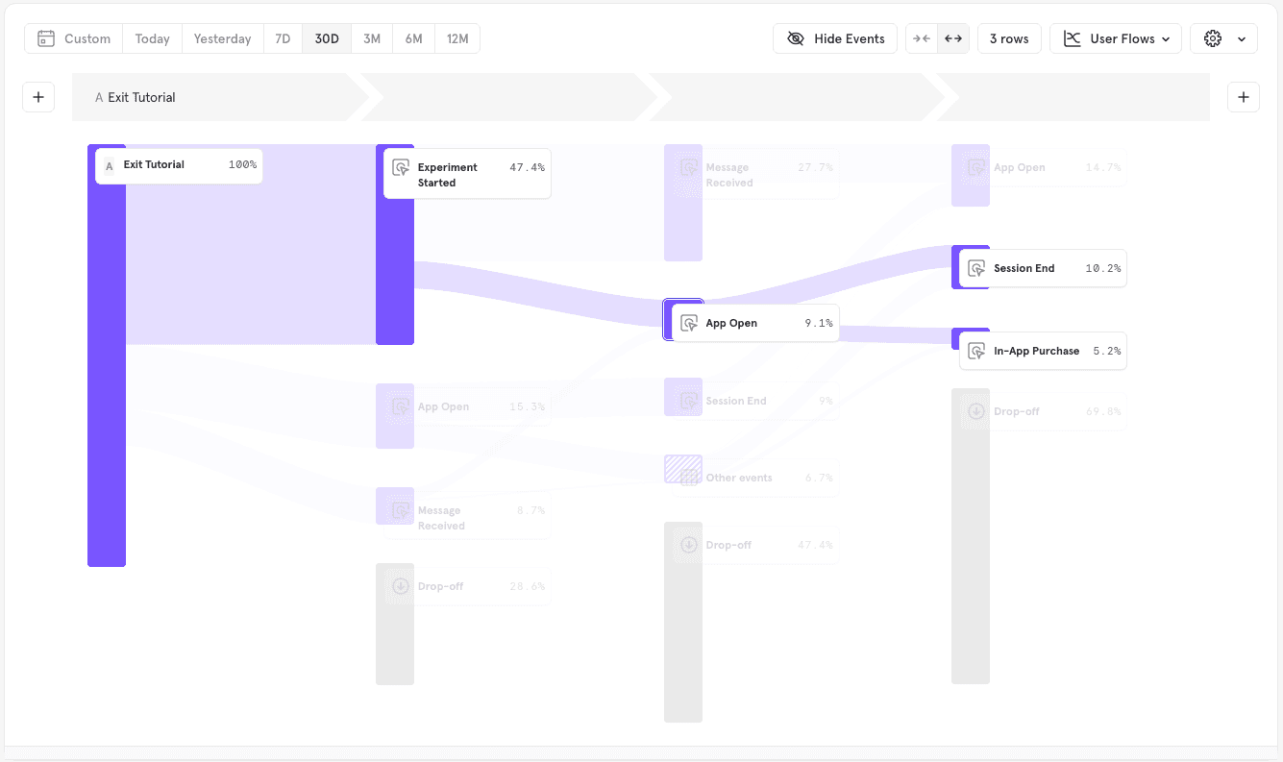Click the Experiment Started event icon
The image size is (1283, 762).
pyautogui.click(x=402, y=167)
